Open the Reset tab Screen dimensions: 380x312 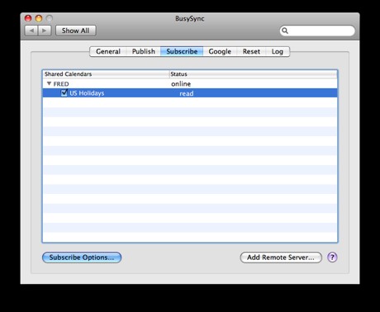[x=251, y=51]
